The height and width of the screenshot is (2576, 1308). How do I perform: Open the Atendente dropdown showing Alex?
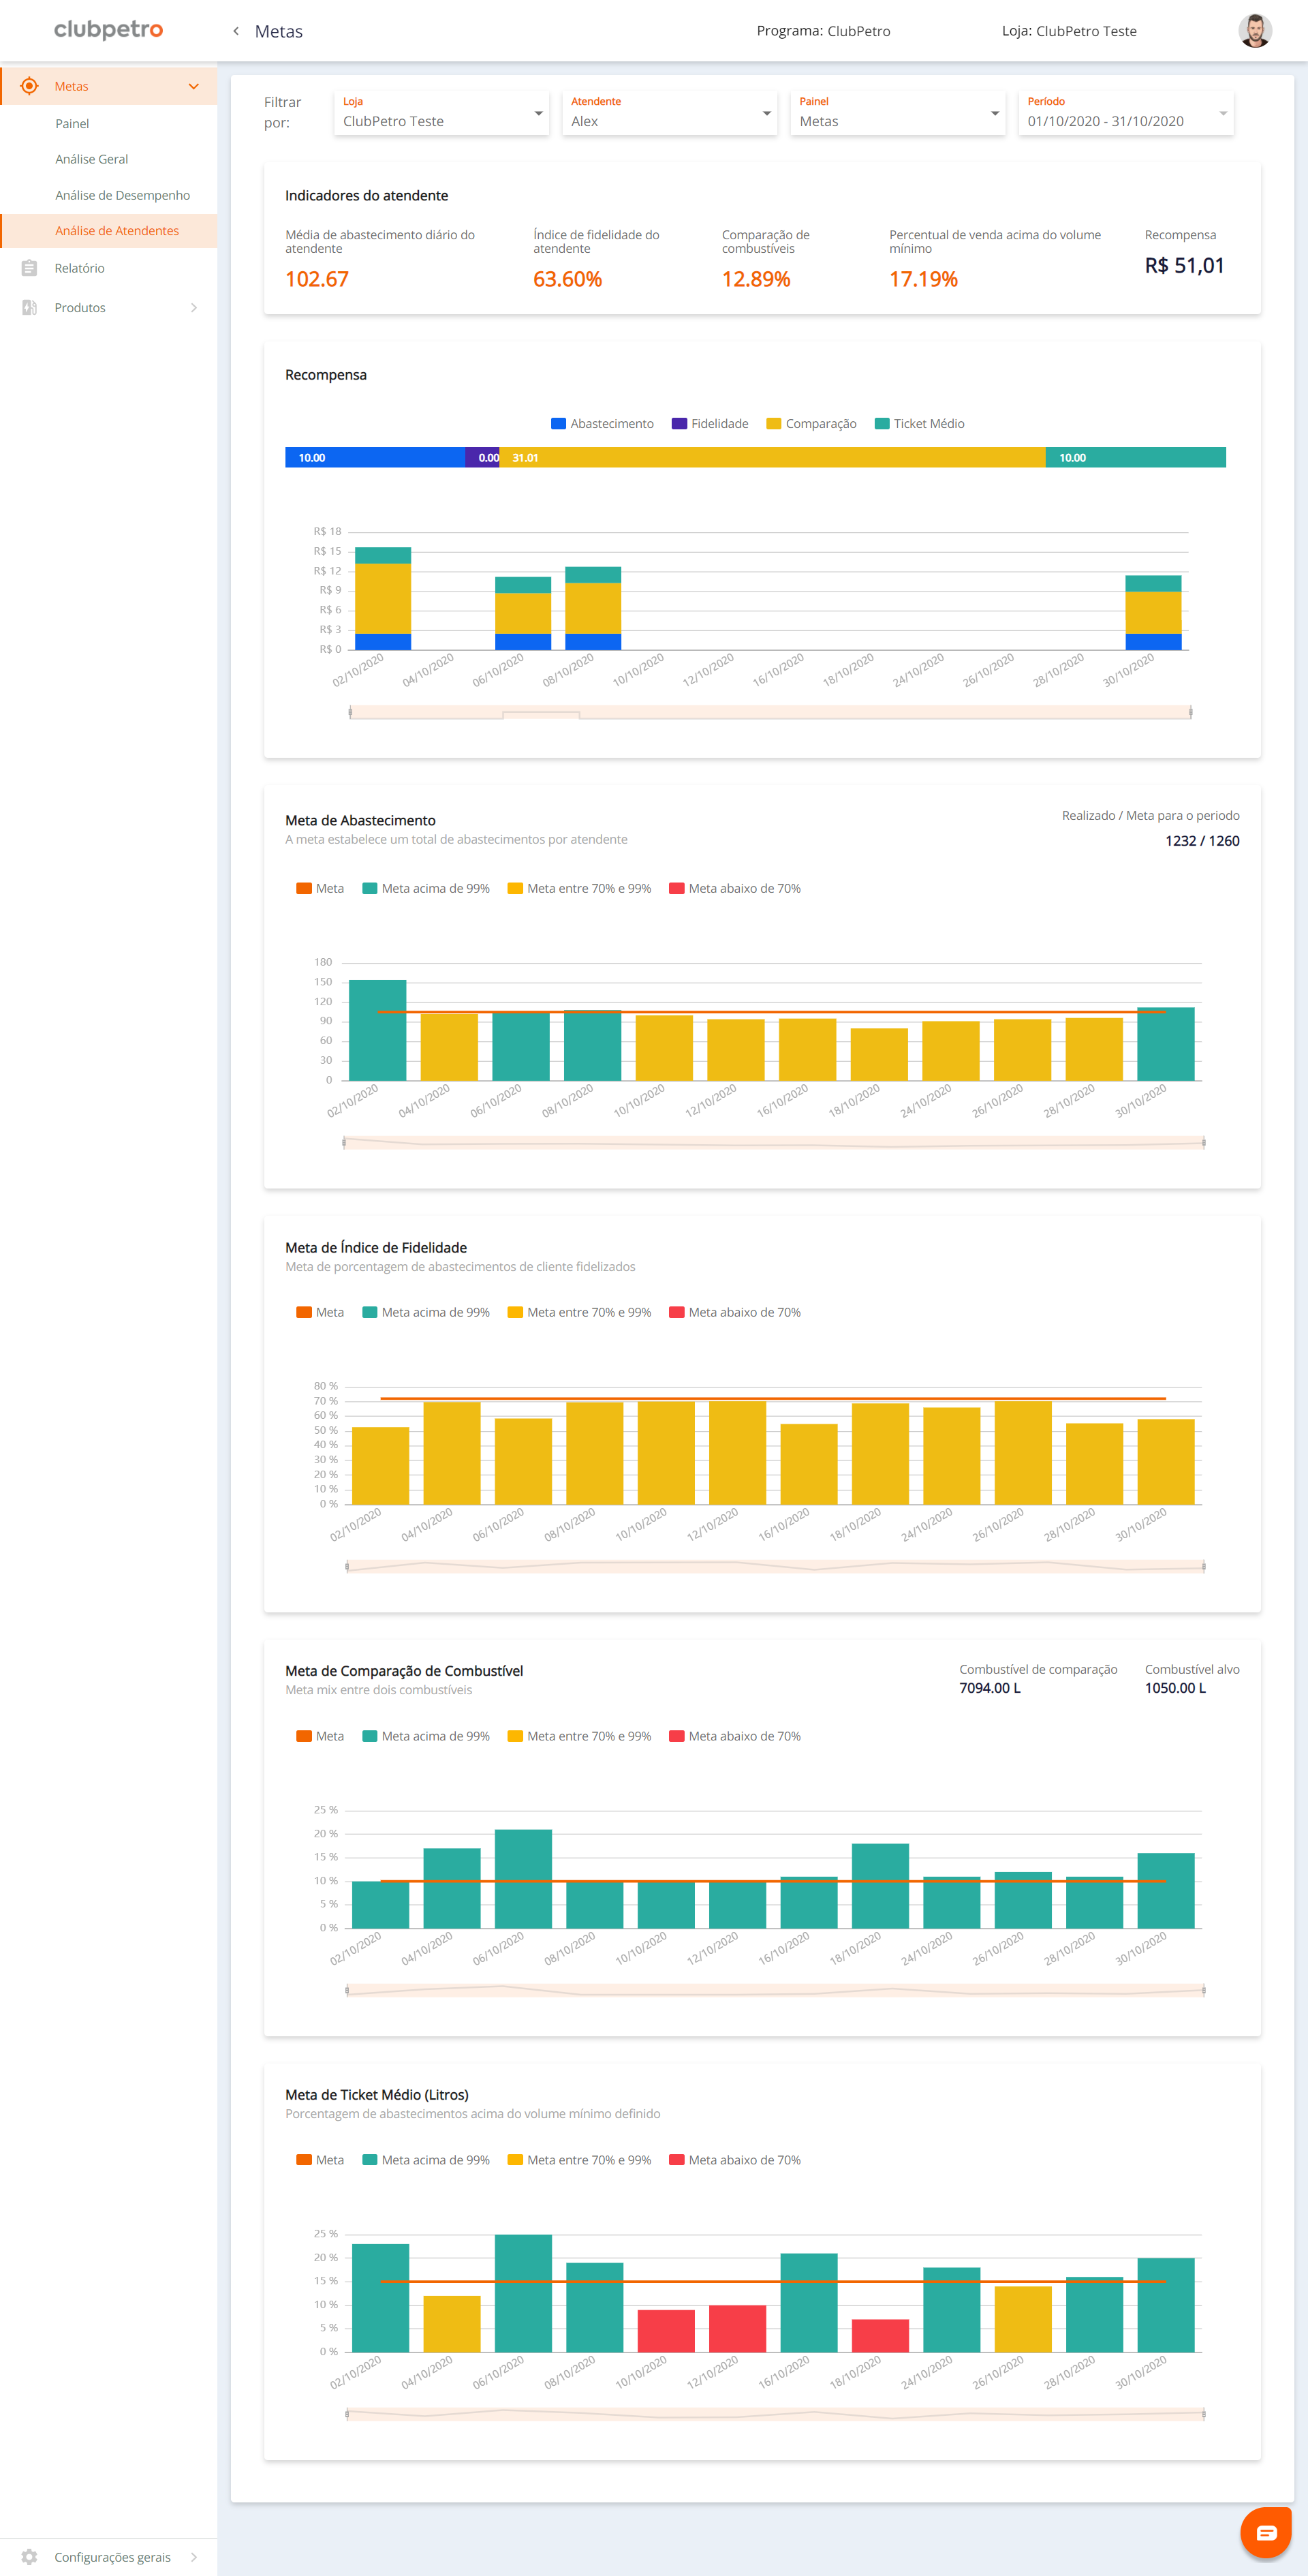(x=669, y=113)
